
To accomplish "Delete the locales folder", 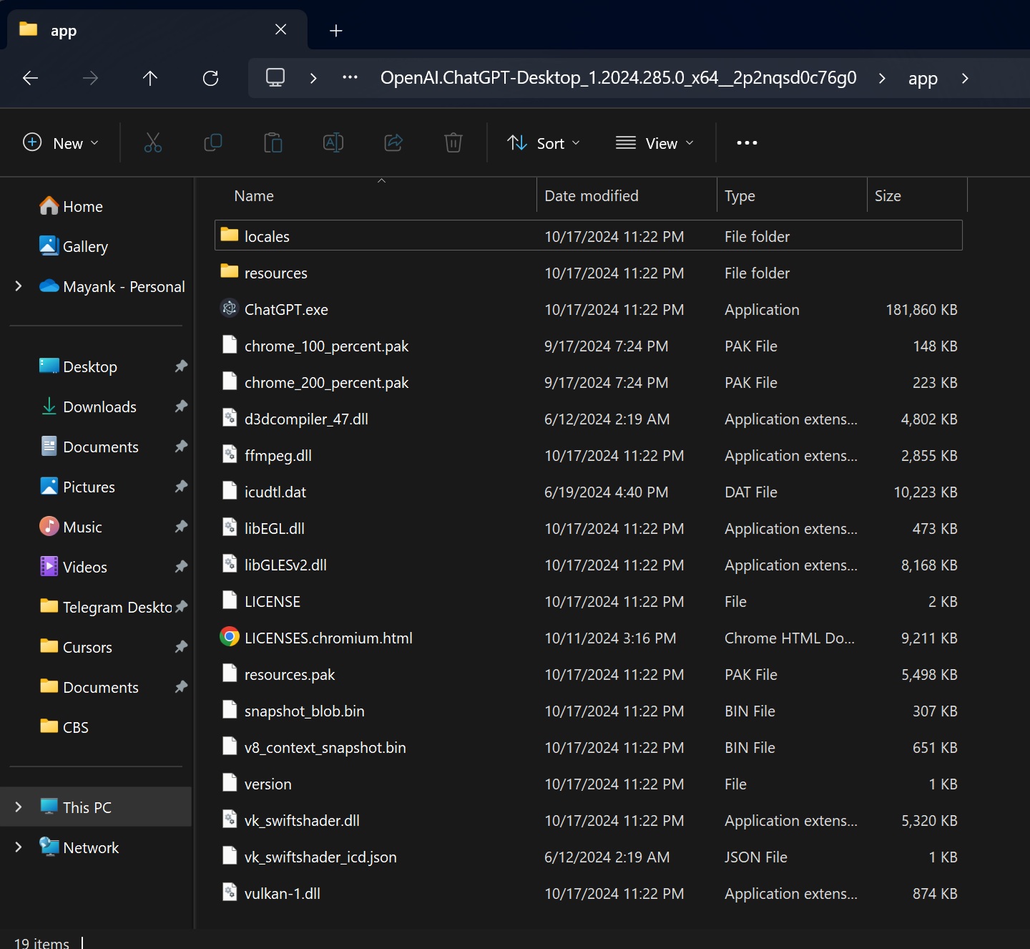I will pos(452,142).
